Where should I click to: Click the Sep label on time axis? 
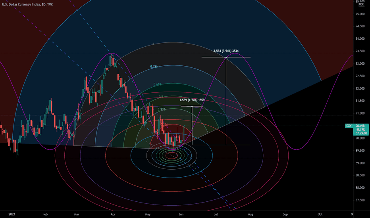point(285,214)
